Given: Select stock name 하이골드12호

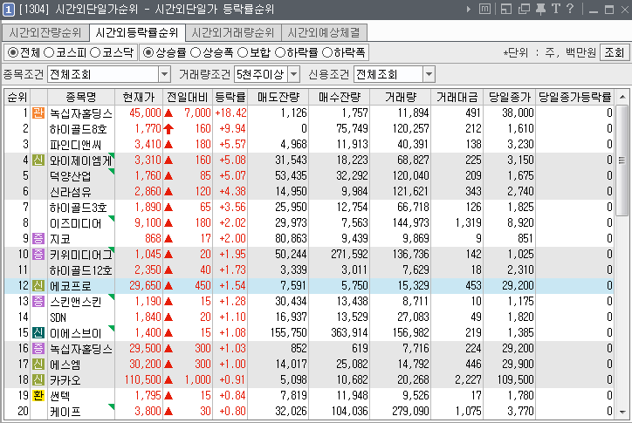Looking at the screenshot, I should (80, 270).
